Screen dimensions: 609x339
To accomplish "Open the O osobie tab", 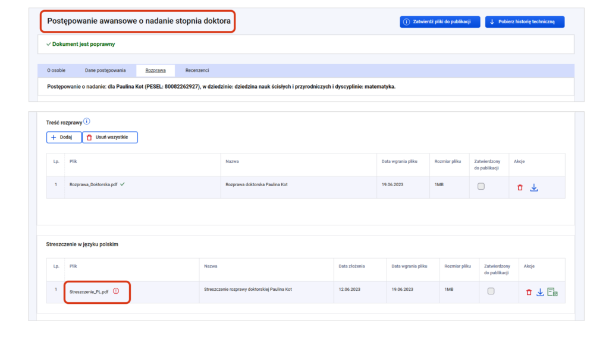I will [x=56, y=70].
